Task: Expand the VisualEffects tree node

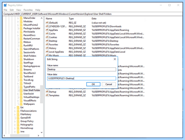Action: tap(18, 101)
